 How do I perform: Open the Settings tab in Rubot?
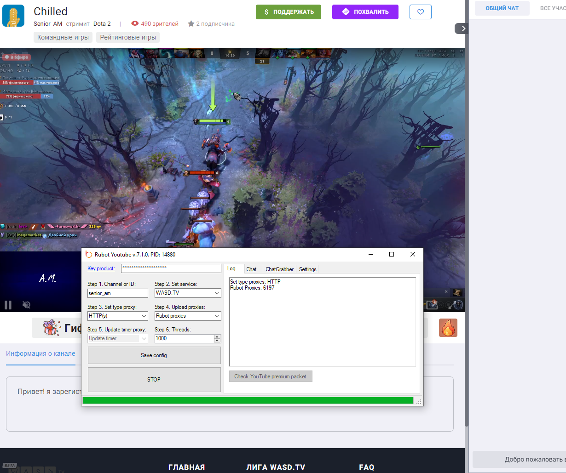point(307,269)
